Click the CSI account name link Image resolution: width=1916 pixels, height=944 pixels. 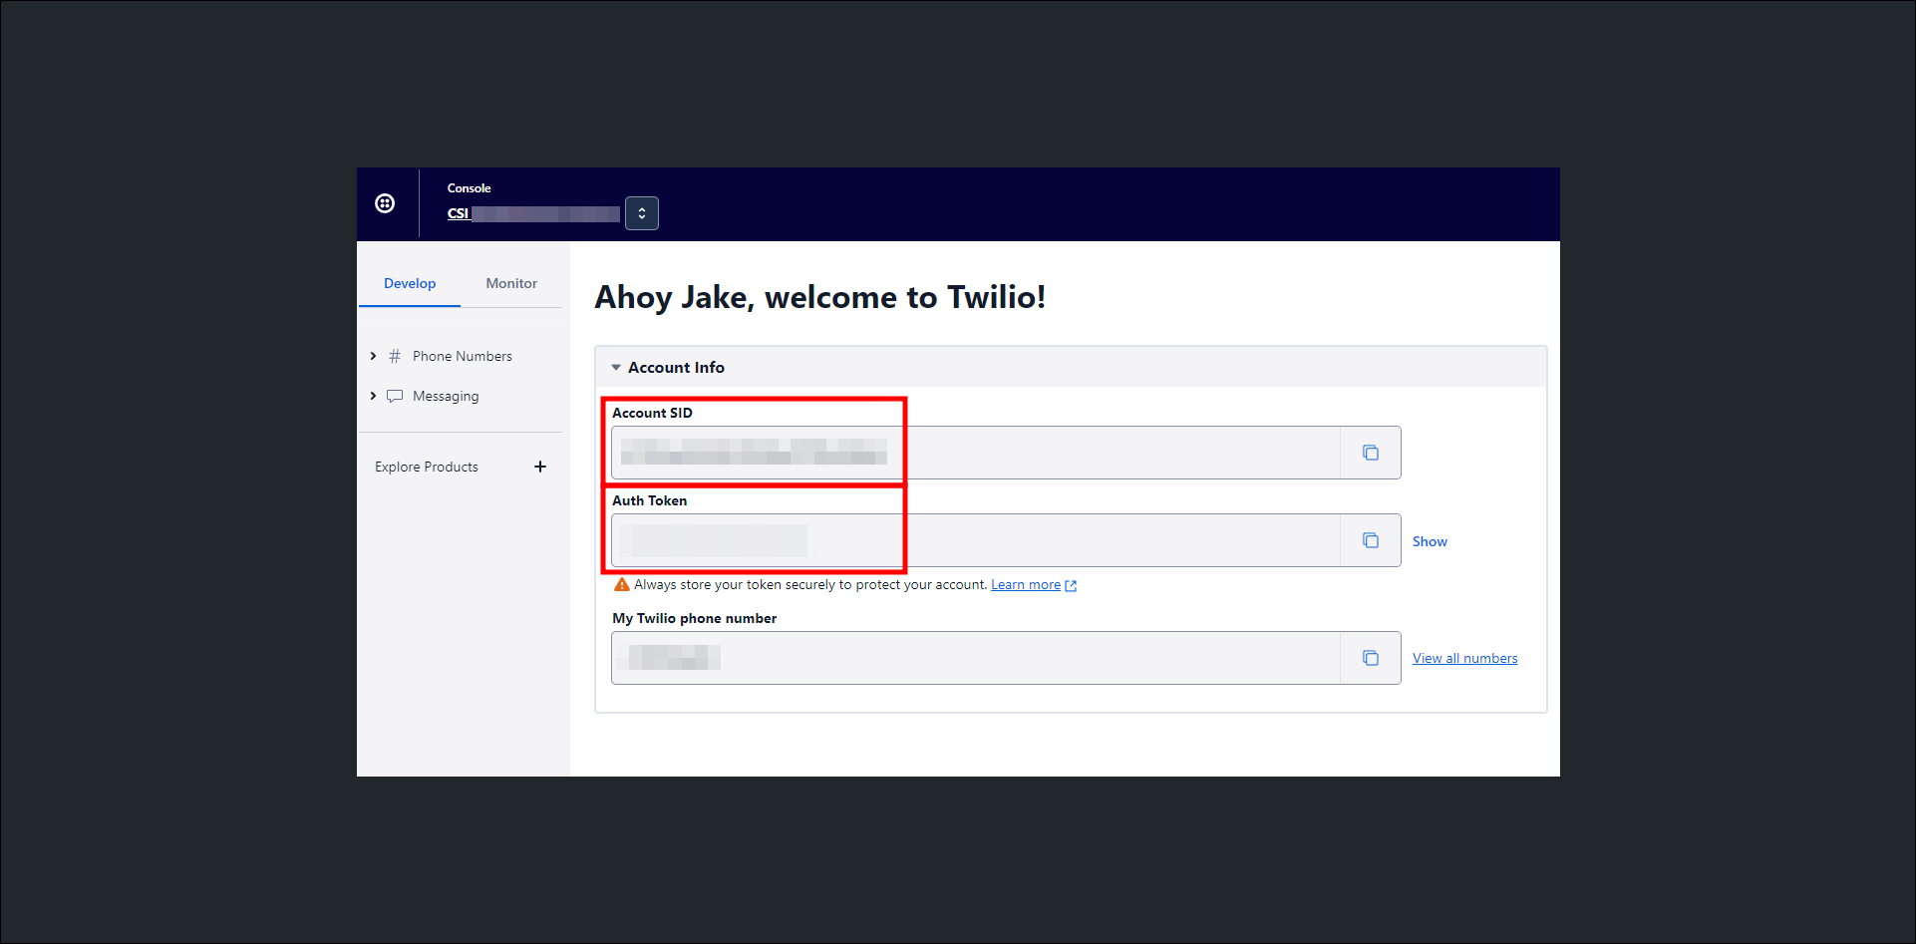459,213
